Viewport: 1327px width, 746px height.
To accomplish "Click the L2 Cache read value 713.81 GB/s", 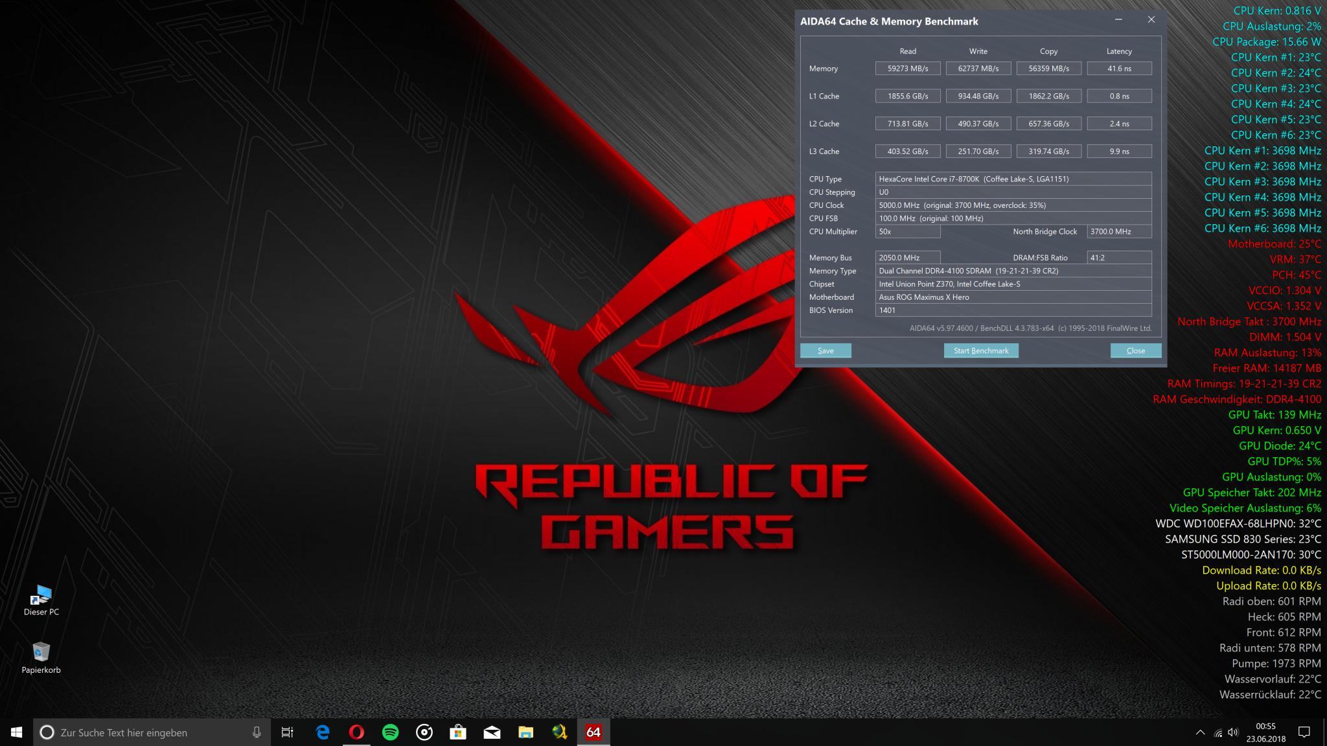I will 908,124.
